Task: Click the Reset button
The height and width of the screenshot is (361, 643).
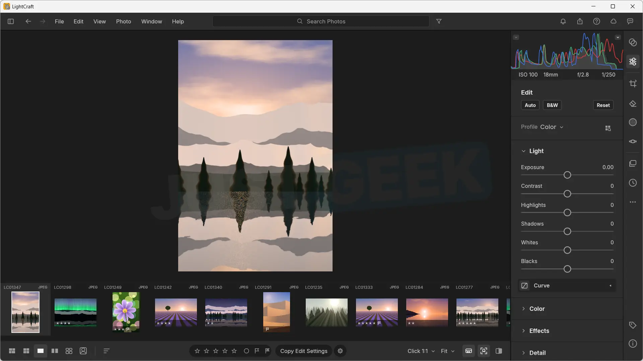Action: pos(603,105)
